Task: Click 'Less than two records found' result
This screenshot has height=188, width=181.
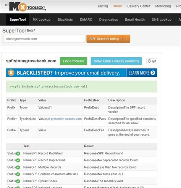Action: click(110, 167)
